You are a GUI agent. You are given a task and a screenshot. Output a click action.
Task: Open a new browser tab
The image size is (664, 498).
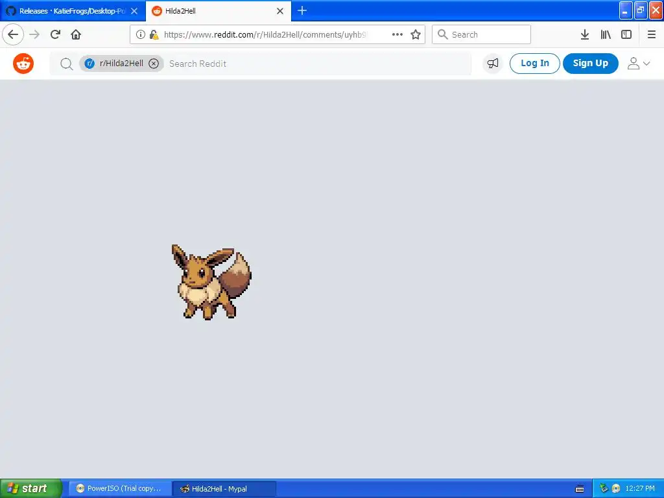tap(302, 10)
